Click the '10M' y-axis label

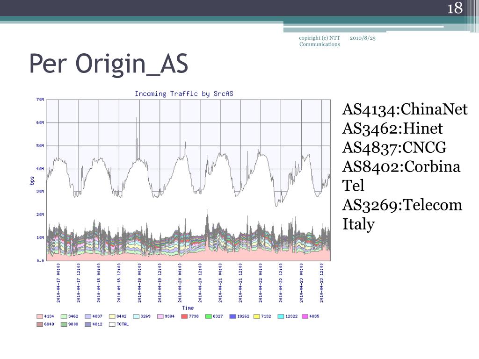[x=40, y=237]
